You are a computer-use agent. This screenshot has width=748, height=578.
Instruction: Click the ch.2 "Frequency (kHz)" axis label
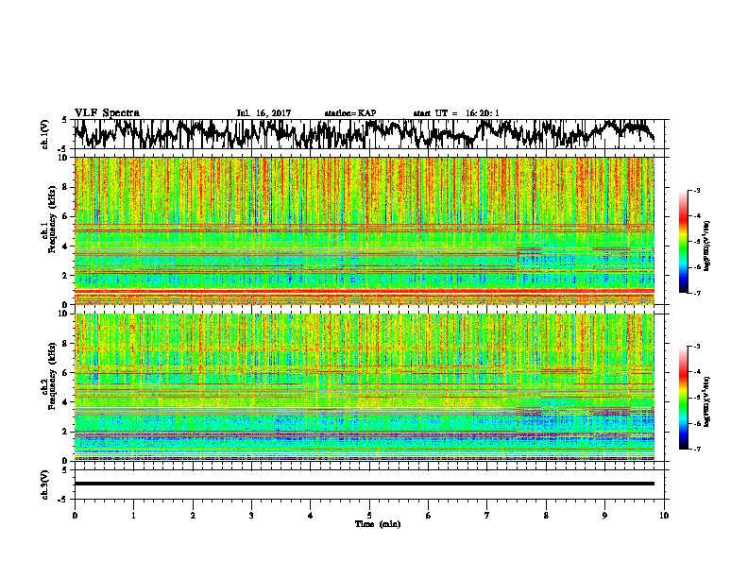52,376
